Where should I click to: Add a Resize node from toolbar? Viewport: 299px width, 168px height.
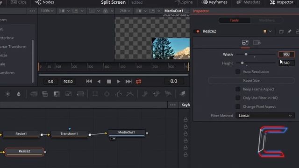68,94
